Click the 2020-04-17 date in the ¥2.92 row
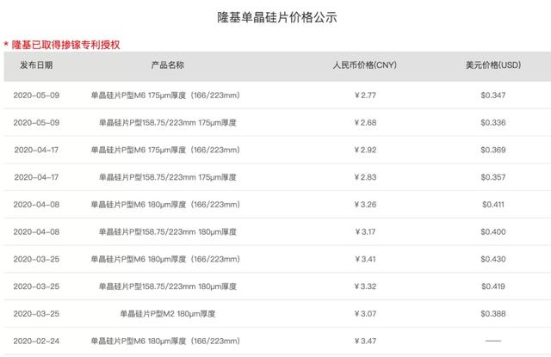 (x=36, y=150)
